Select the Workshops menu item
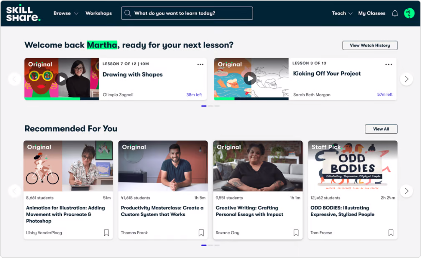Viewport: 421px width, 258px height. click(x=99, y=13)
